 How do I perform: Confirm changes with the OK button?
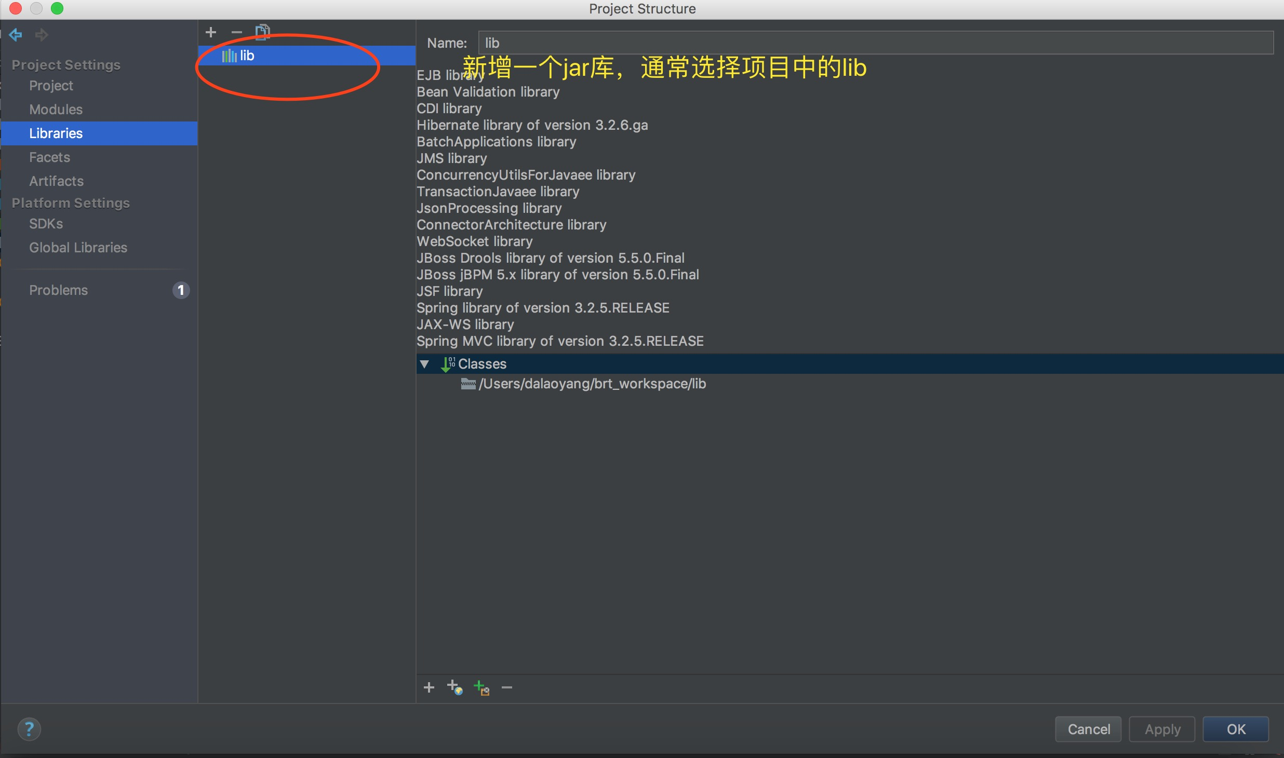click(1236, 729)
